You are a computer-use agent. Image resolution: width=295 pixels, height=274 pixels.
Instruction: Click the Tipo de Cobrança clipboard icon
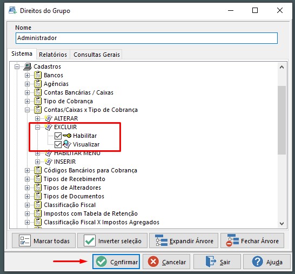pos(38,101)
